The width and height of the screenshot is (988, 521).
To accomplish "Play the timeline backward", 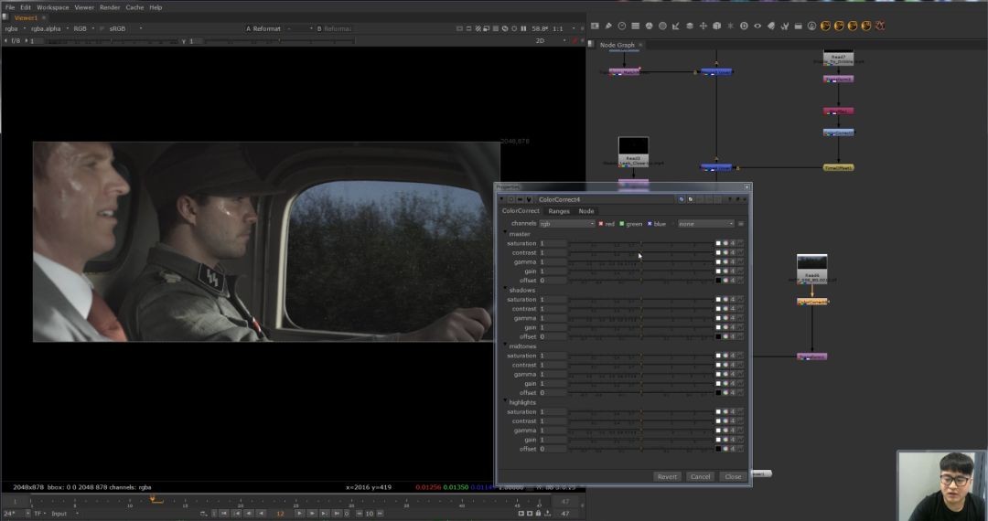I will coord(262,514).
